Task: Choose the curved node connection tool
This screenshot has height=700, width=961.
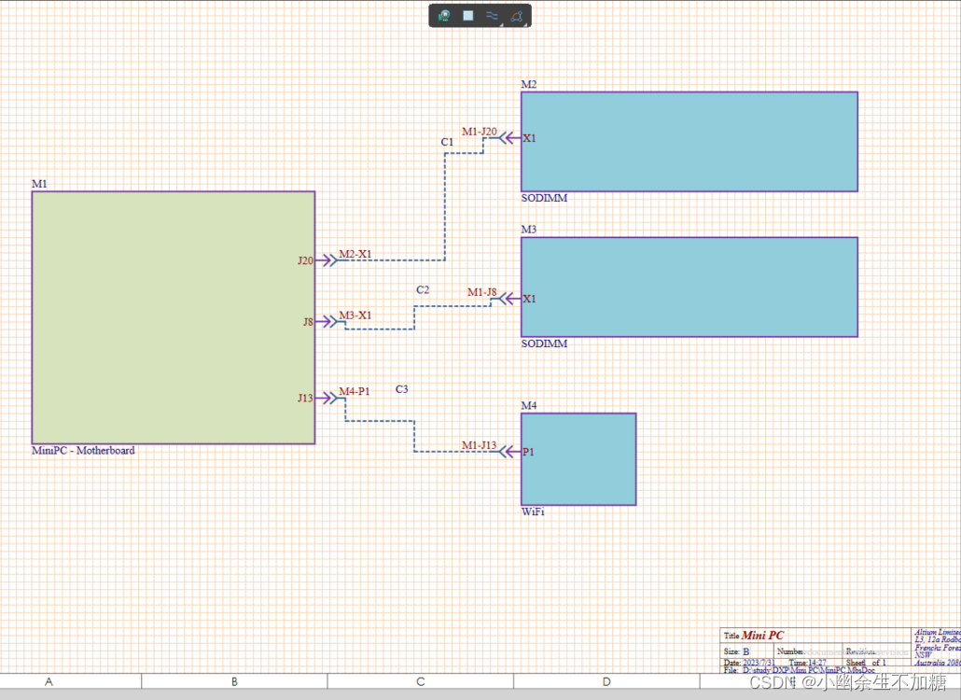Action: 516,16
